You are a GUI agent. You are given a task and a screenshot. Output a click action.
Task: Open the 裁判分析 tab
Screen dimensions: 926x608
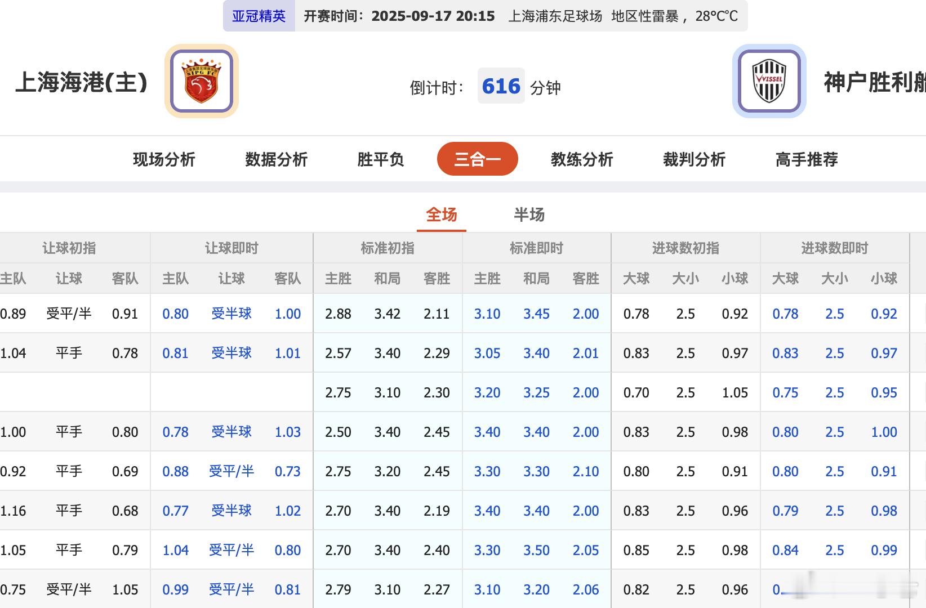coord(694,159)
